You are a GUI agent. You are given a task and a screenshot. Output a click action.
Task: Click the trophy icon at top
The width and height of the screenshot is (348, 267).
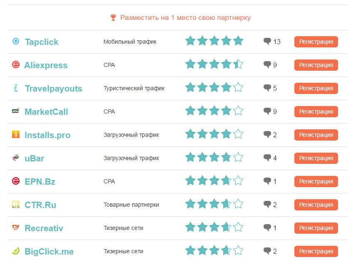pos(114,17)
